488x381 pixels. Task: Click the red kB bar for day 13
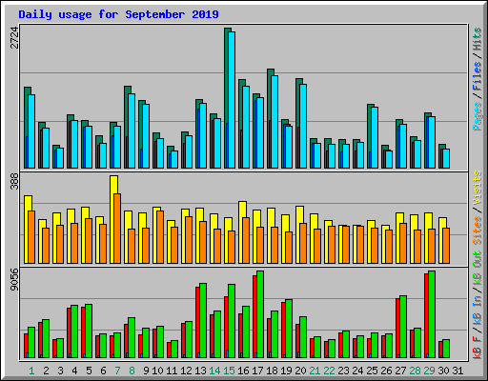click(197, 322)
